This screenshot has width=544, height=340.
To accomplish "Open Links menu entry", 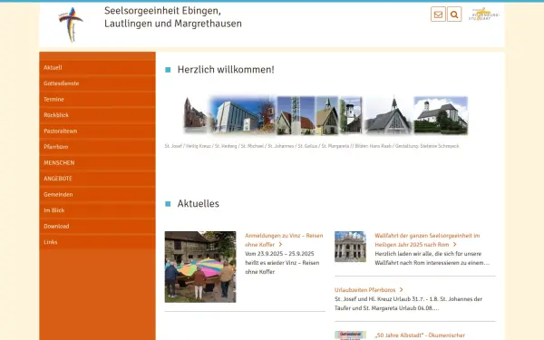I will (x=98, y=242).
